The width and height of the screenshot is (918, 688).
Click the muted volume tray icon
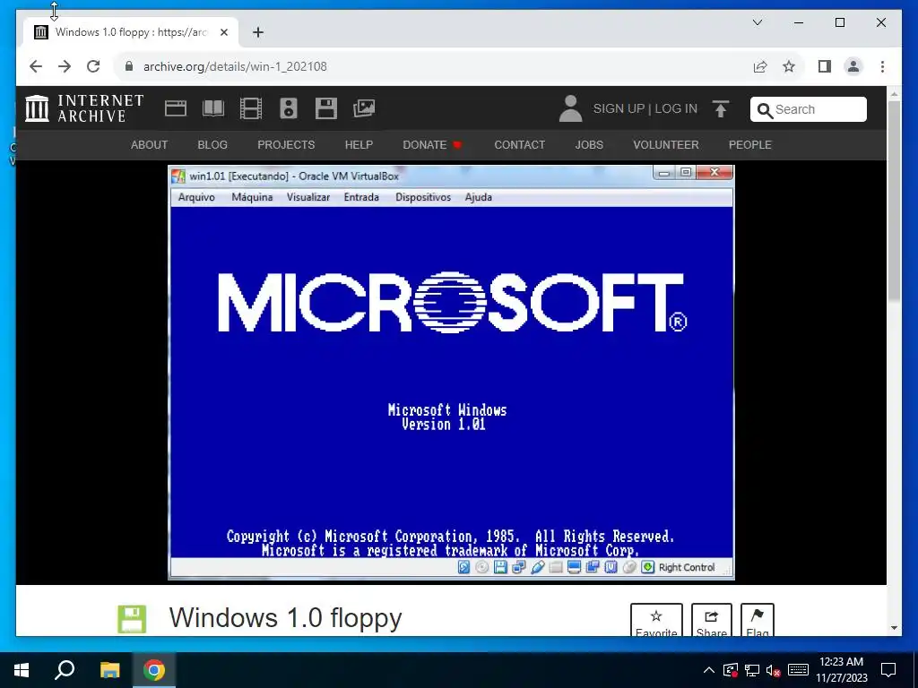click(x=774, y=670)
